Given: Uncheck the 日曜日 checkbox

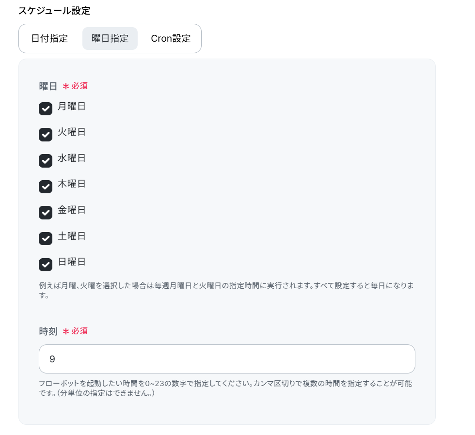Looking at the screenshot, I should pos(46,264).
